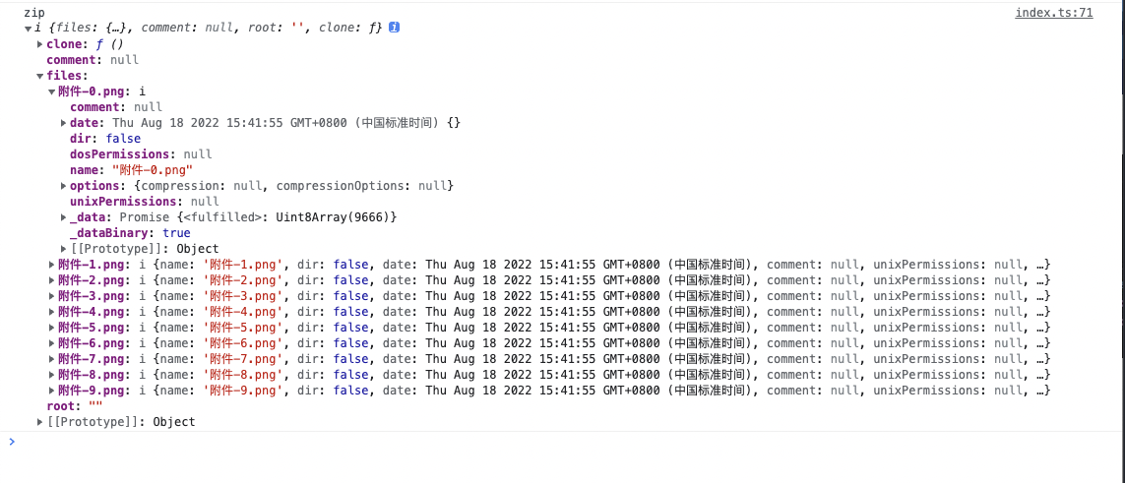Expand the 附件-4.png entry
This screenshot has height=483, width=1125.
(x=51, y=312)
